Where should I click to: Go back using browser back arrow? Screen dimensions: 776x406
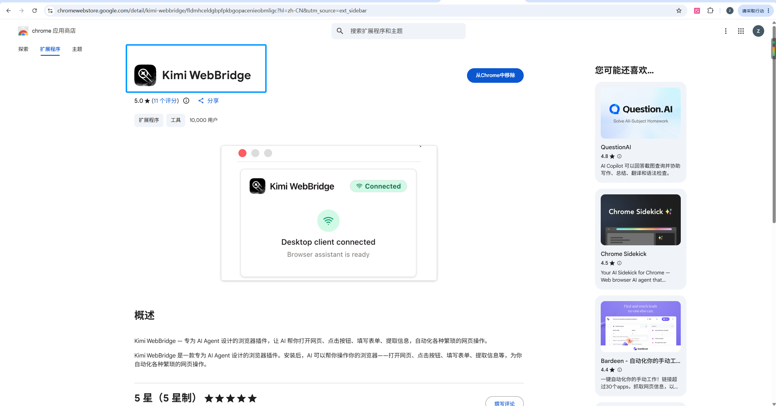(8, 11)
